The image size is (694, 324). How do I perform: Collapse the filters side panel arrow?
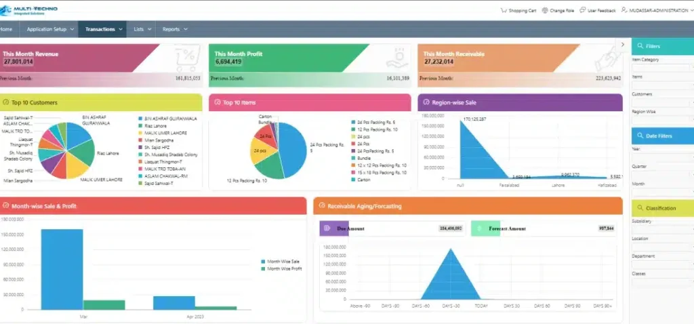tap(623, 44)
